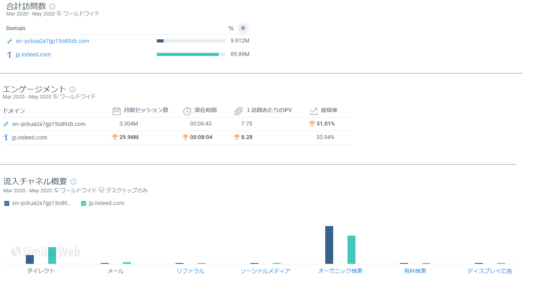The image size is (535, 296).
Task: Click the clock icon beside 滞在時間
Action: (187, 111)
